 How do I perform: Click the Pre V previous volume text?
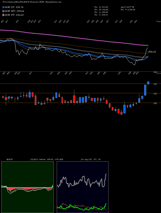(128, 10)
